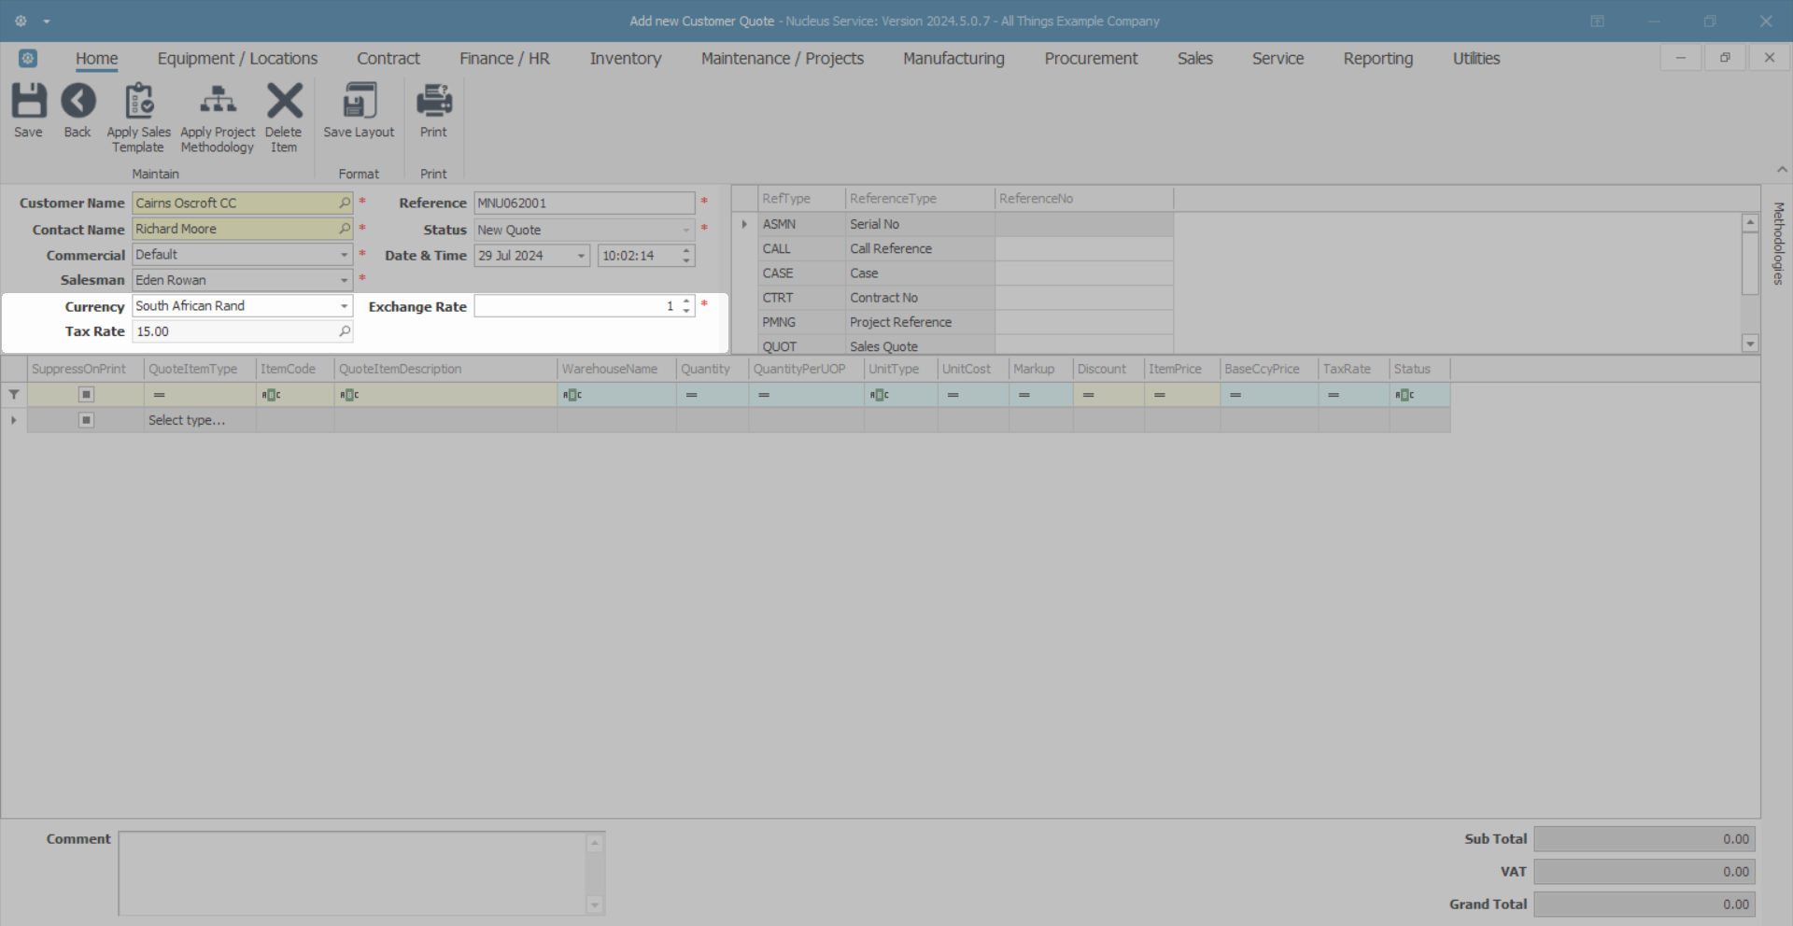The image size is (1793, 926).
Task: Open the Reporting ribbon tab
Action: (1378, 58)
